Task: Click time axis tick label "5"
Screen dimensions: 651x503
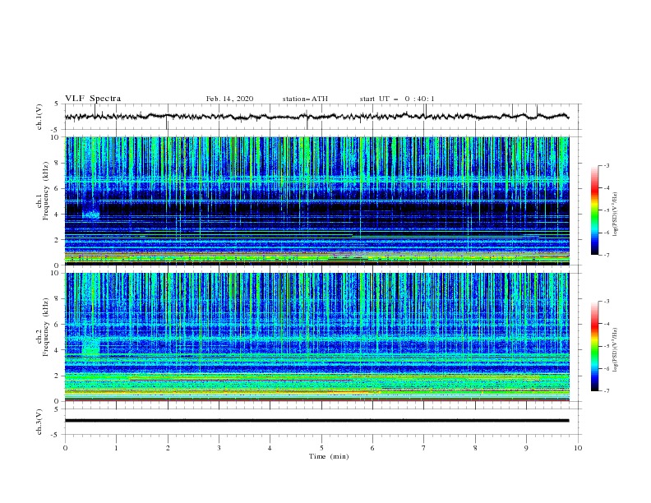Action: (x=321, y=448)
